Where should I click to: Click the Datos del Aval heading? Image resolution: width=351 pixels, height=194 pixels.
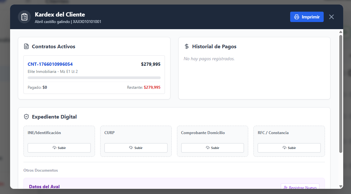click(44, 187)
